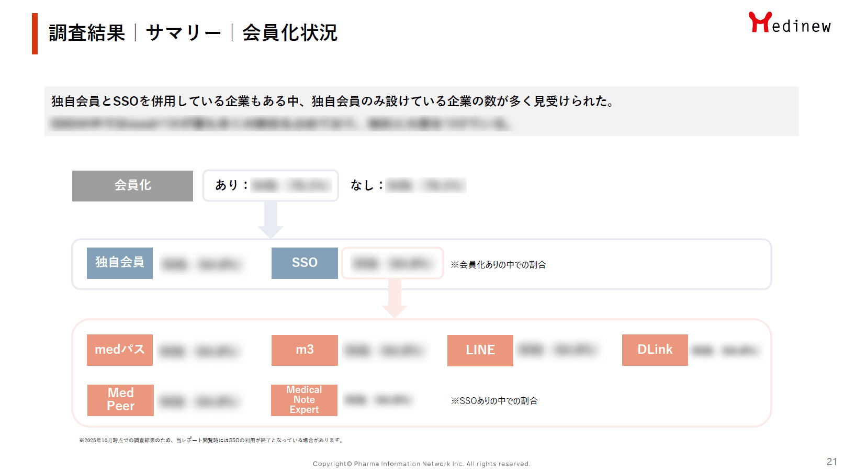Click the LINE orange box
Viewport: 844px width, 471px height.
point(480,350)
